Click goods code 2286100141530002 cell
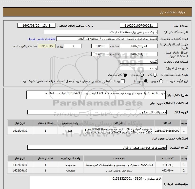The image size is (195, 189). [x=167, y=131]
